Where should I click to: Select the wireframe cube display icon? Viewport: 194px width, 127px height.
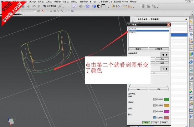click(x=88, y=6)
